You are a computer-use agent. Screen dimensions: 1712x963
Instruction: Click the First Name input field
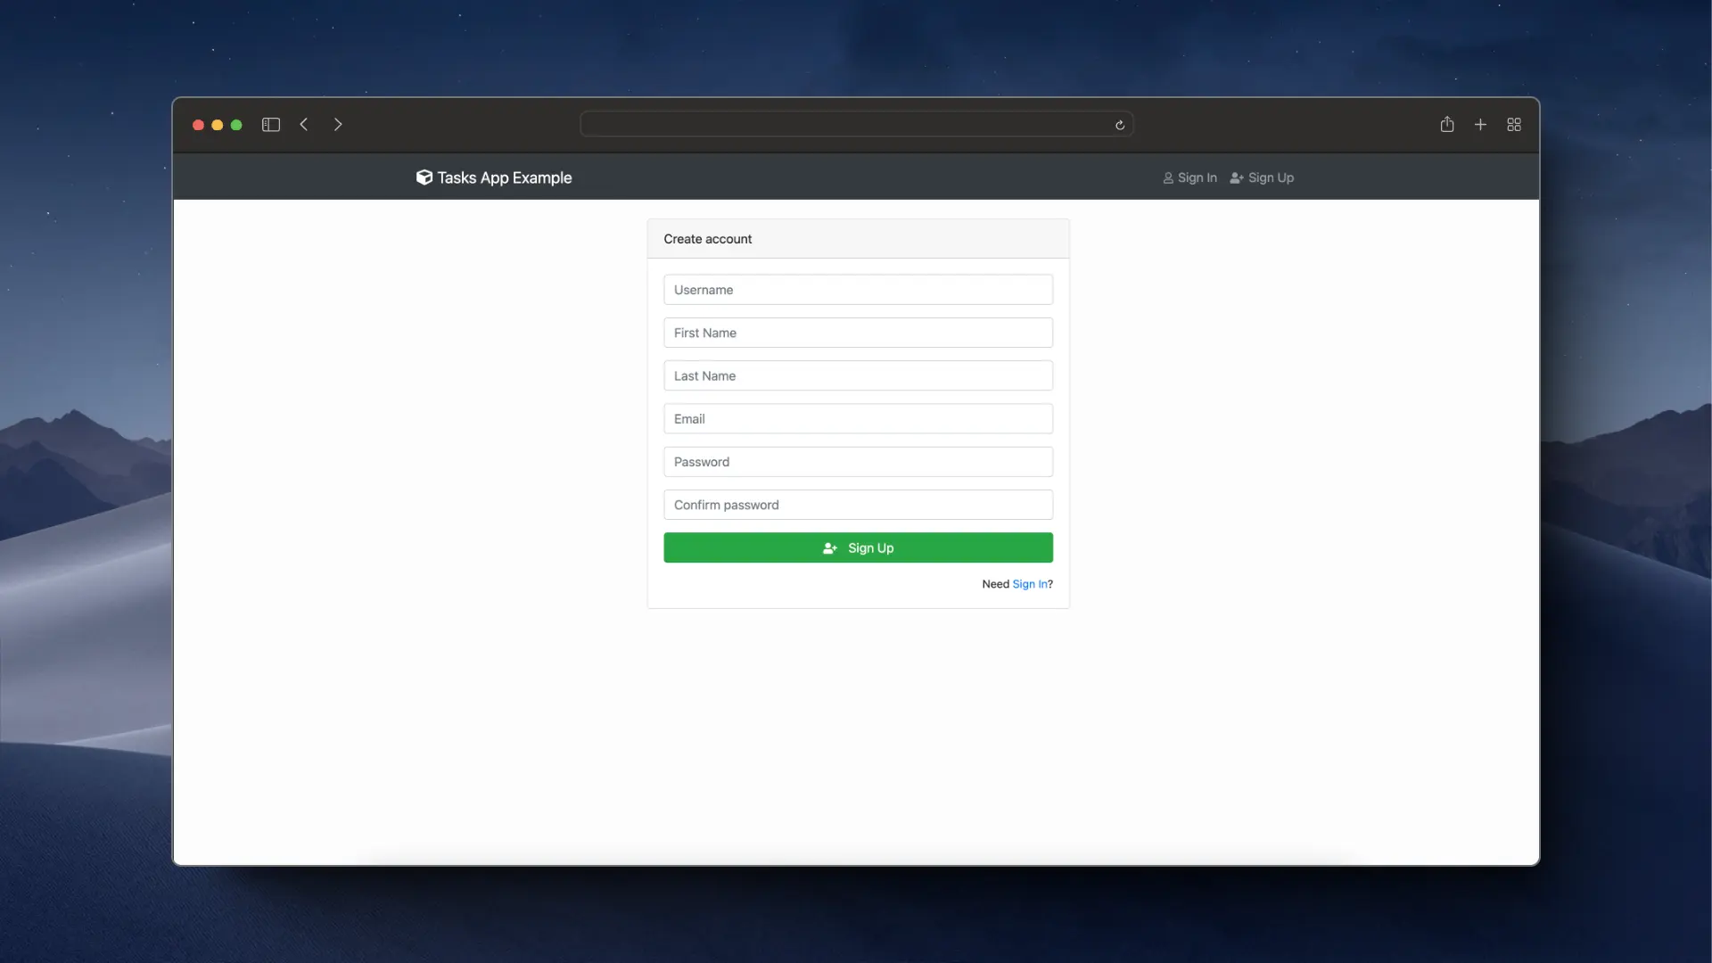click(x=857, y=332)
